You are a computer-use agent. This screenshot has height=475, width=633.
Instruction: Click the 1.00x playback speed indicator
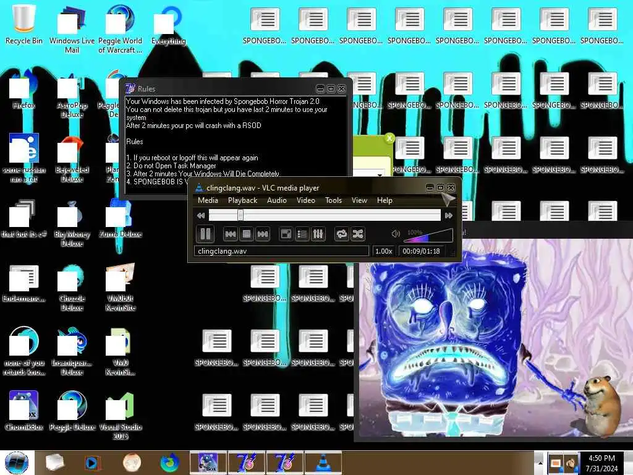pos(383,251)
